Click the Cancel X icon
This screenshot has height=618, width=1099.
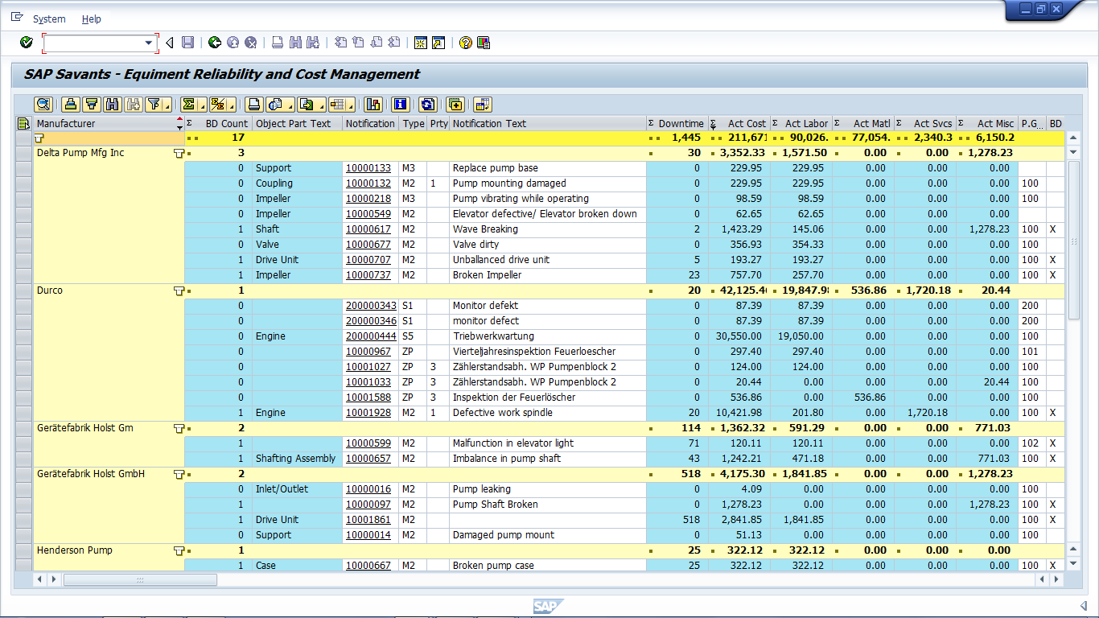point(251,43)
